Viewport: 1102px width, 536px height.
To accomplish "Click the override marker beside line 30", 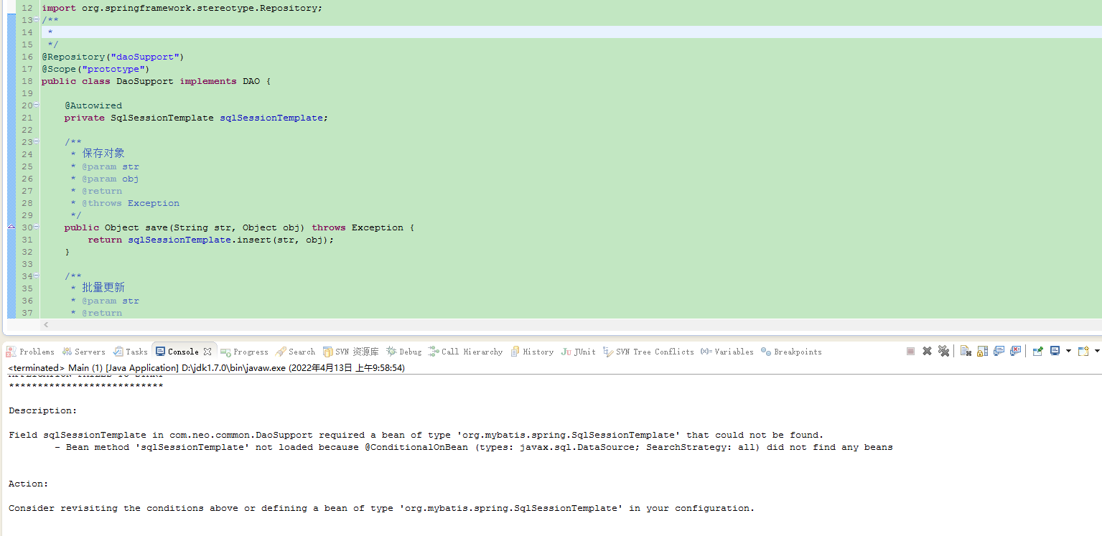I will pos(11,227).
